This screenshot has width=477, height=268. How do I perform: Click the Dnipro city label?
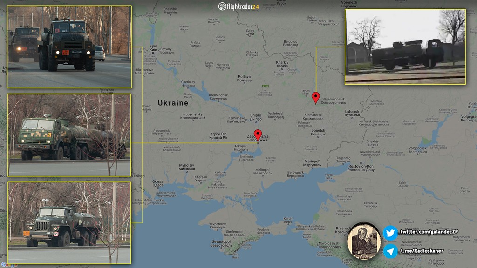point(256,117)
